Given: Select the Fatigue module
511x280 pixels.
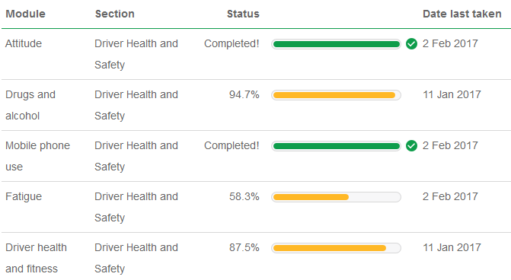Looking at the screenshot, I should click(24, 196).
